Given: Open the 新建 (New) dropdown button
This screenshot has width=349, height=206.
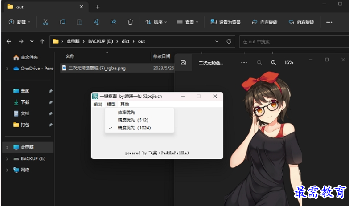Looking at the screenshot, I should 19,22.
